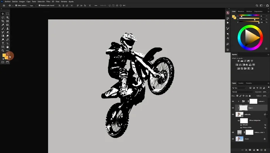Toggle Quick Mask mode at the toolbox bottom
The width and height of the screenshot is (270, 153).
[3, 62]
